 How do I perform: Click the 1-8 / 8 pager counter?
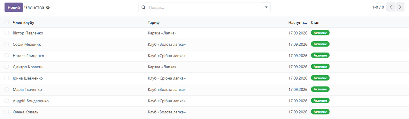[x=378, y=7]
